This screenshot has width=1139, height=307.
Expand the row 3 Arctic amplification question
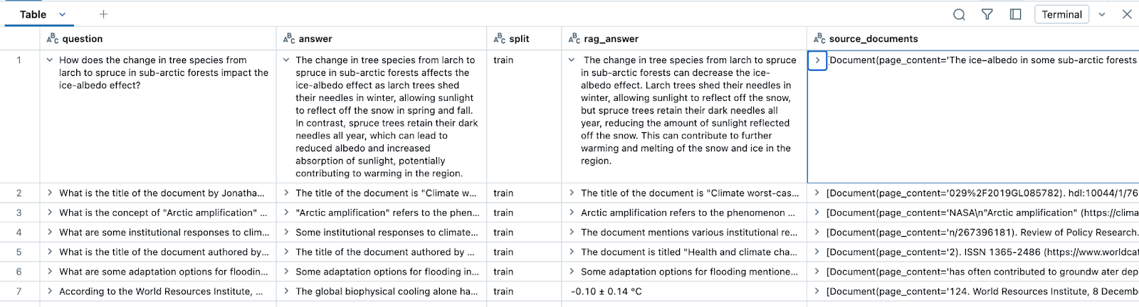[x=50, y=212]
